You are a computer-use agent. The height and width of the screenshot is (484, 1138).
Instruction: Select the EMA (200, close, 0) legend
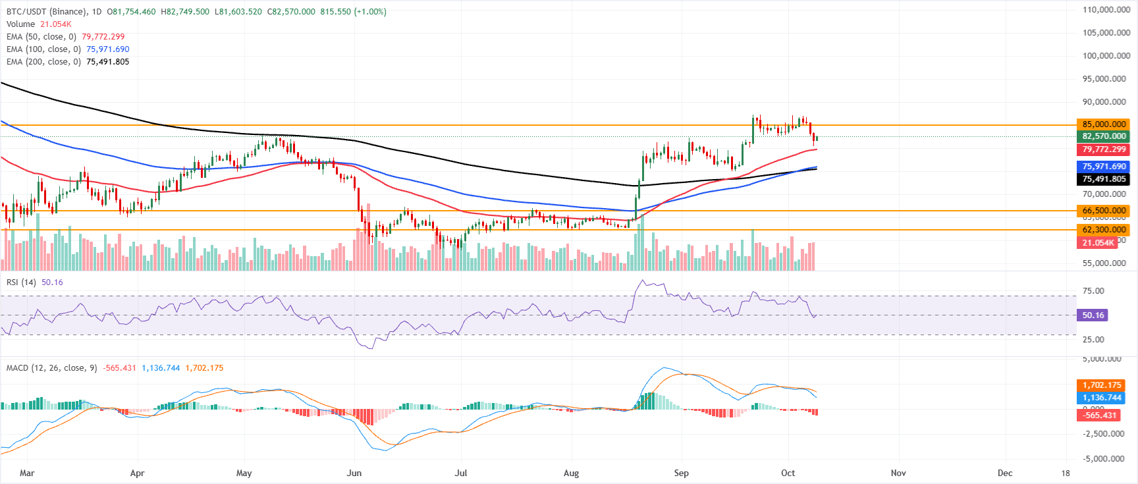pyautogui.click(x=68, y=62)
